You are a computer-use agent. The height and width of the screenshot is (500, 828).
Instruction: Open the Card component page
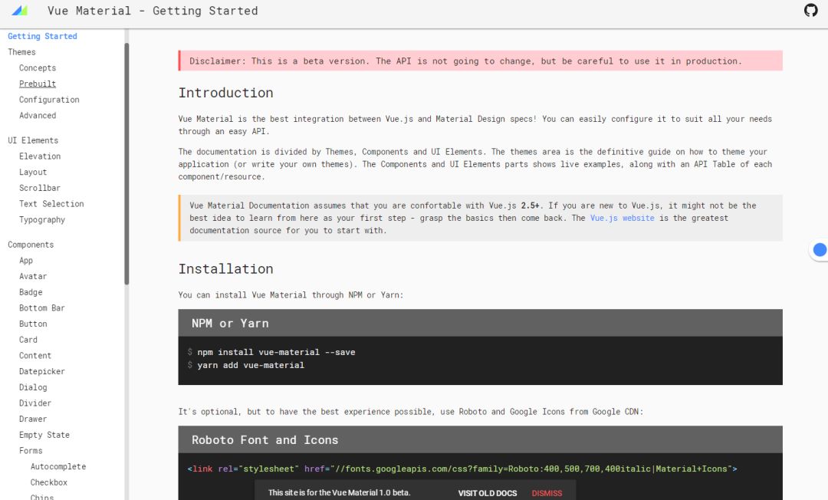pyautogui.click(x=28, y=340)
